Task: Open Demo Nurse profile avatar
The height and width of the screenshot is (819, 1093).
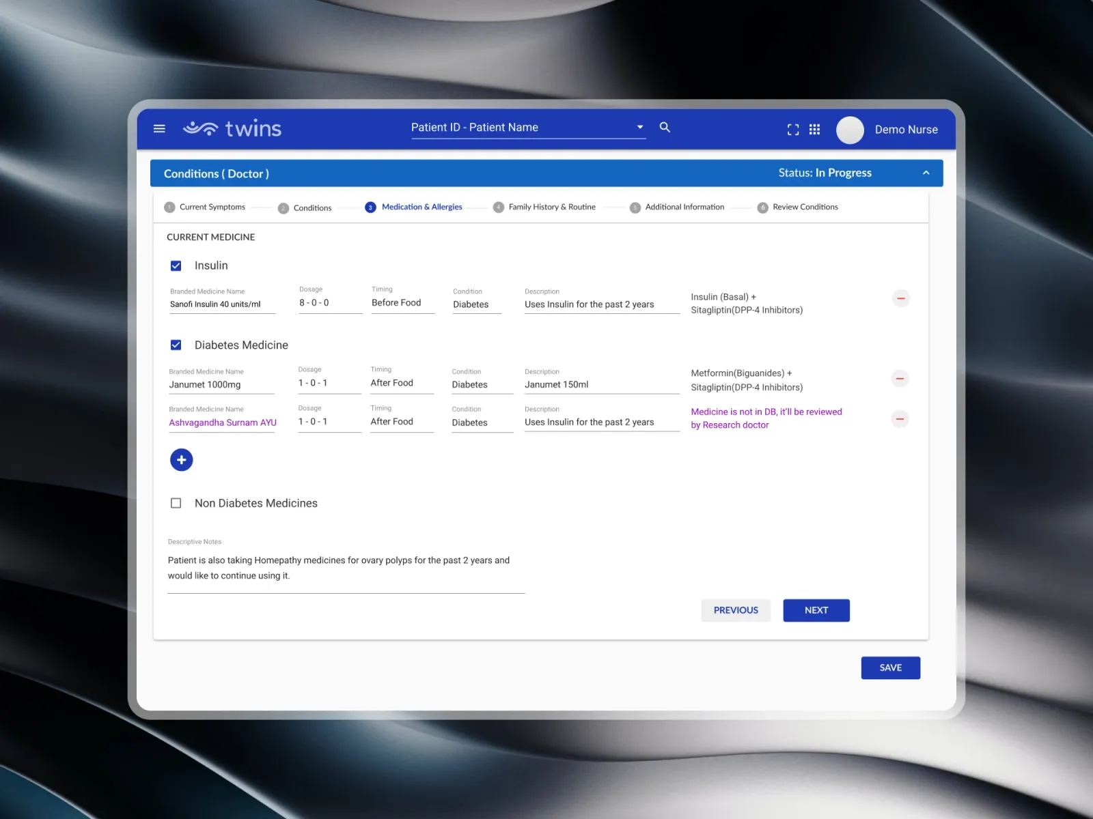Action: click(850, 130)
